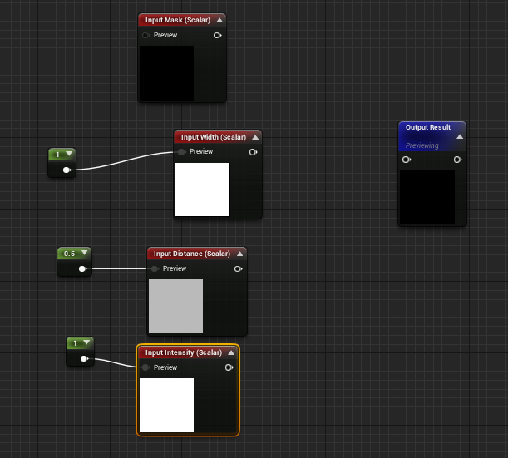Expand the constant node wired to Input Width
508x458 pixels.
click(69, 154)
